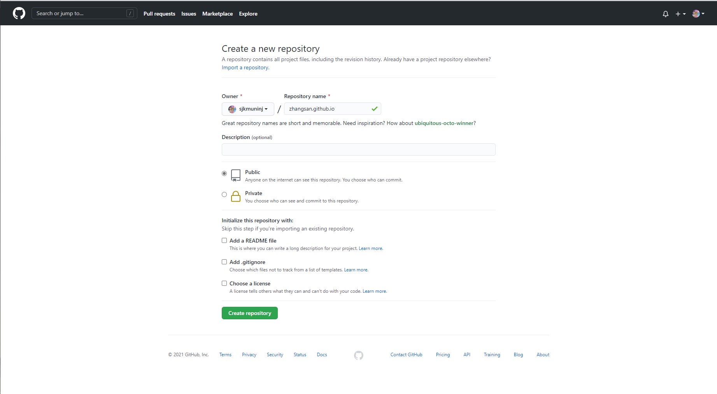
Task: Click the Create a new repository heading
Action: (x=271, y=49)
